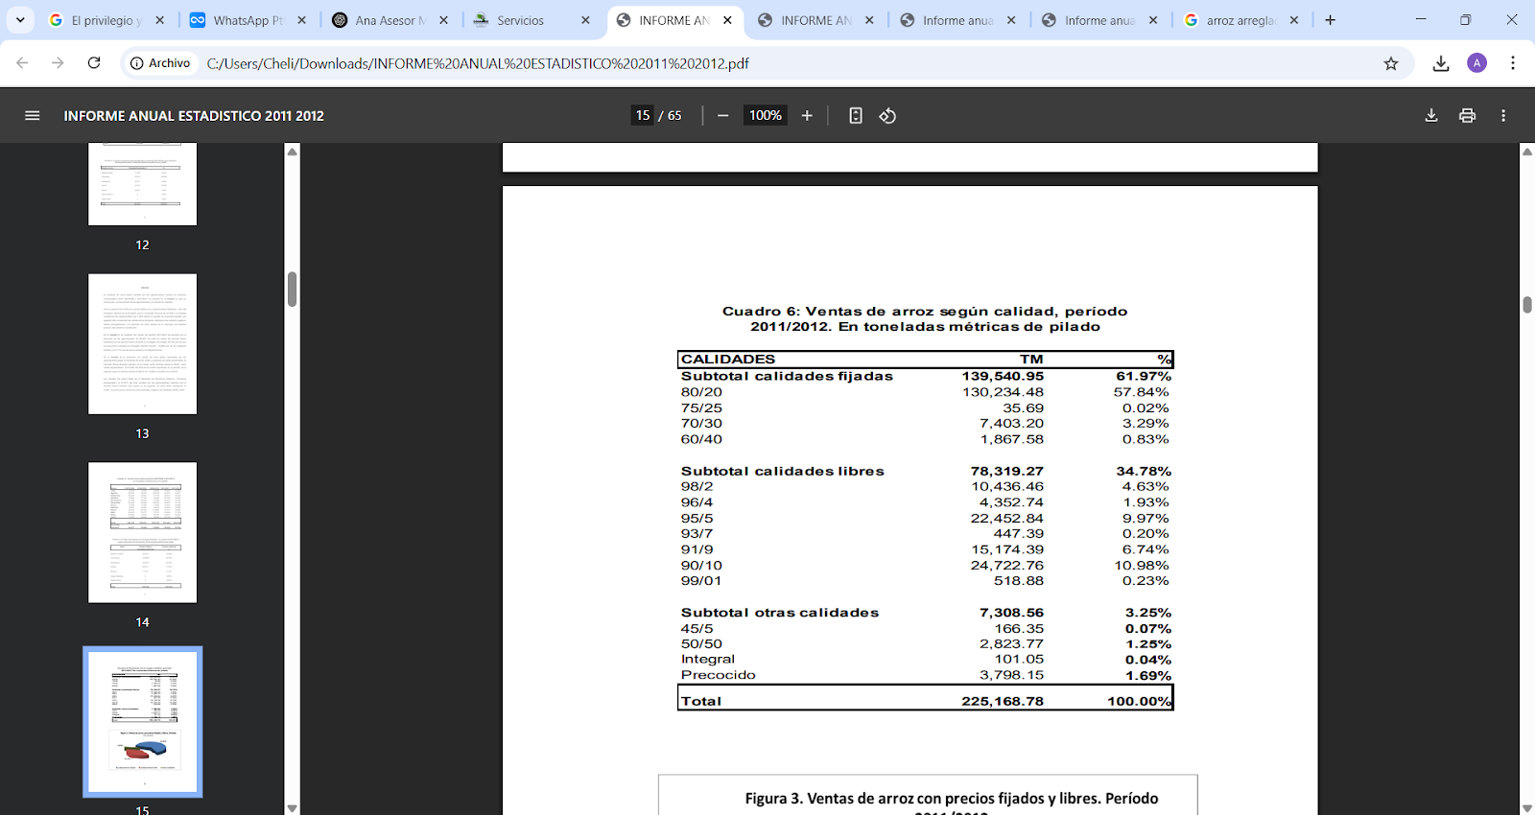Rotate the document counterclockwise
Viewport: 1535px width, 815px height.
[x=887, y=115]
